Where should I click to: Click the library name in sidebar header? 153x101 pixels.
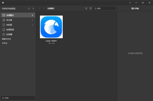pos(9,9)
